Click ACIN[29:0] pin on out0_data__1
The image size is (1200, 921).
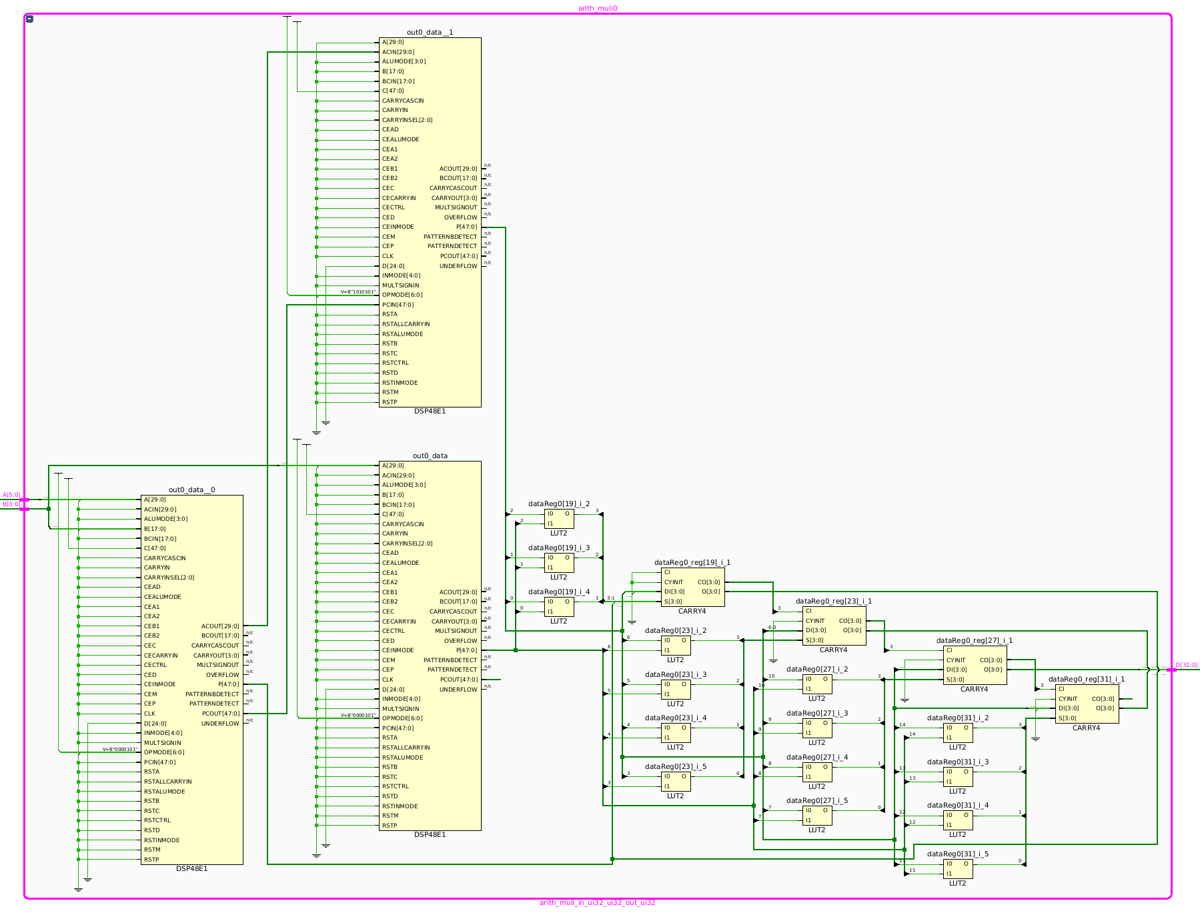click(398, 52)
